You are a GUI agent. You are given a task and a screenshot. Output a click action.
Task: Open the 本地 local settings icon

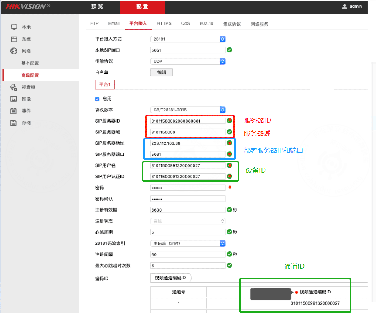click(14, 27)
